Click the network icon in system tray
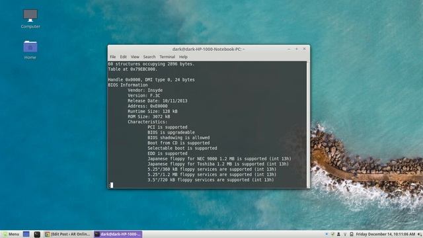 pos(345,234)
